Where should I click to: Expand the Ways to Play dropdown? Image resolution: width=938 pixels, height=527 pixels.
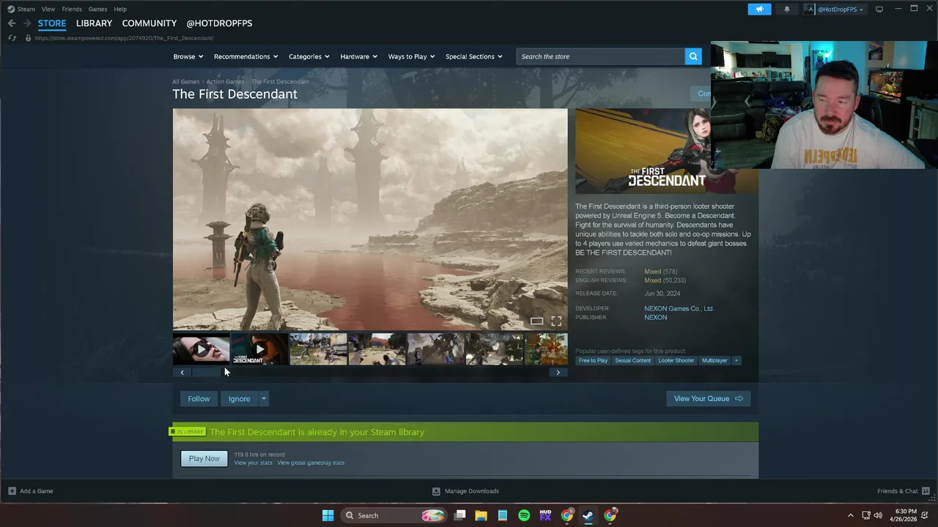click(x=412, y=56)
